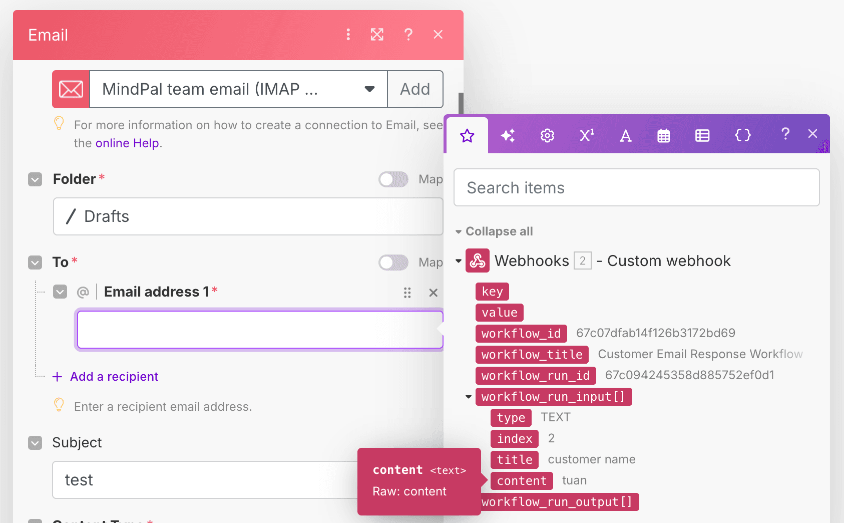Click Add to create a new connection
The height and width of the screenshot is (523, 844).
point(415,89)
